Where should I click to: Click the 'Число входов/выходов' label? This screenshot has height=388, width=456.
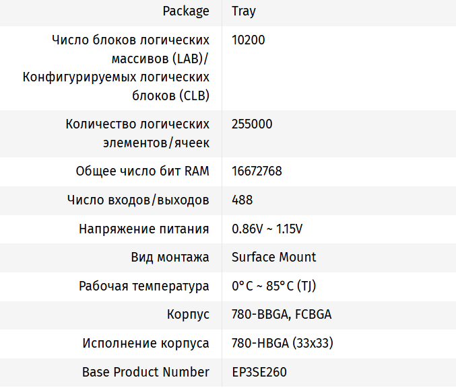(138, 200)
